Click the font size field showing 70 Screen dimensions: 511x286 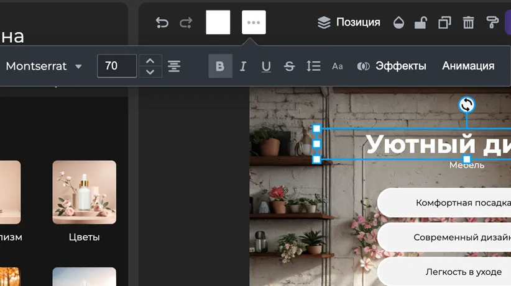[x=117, y=66]
